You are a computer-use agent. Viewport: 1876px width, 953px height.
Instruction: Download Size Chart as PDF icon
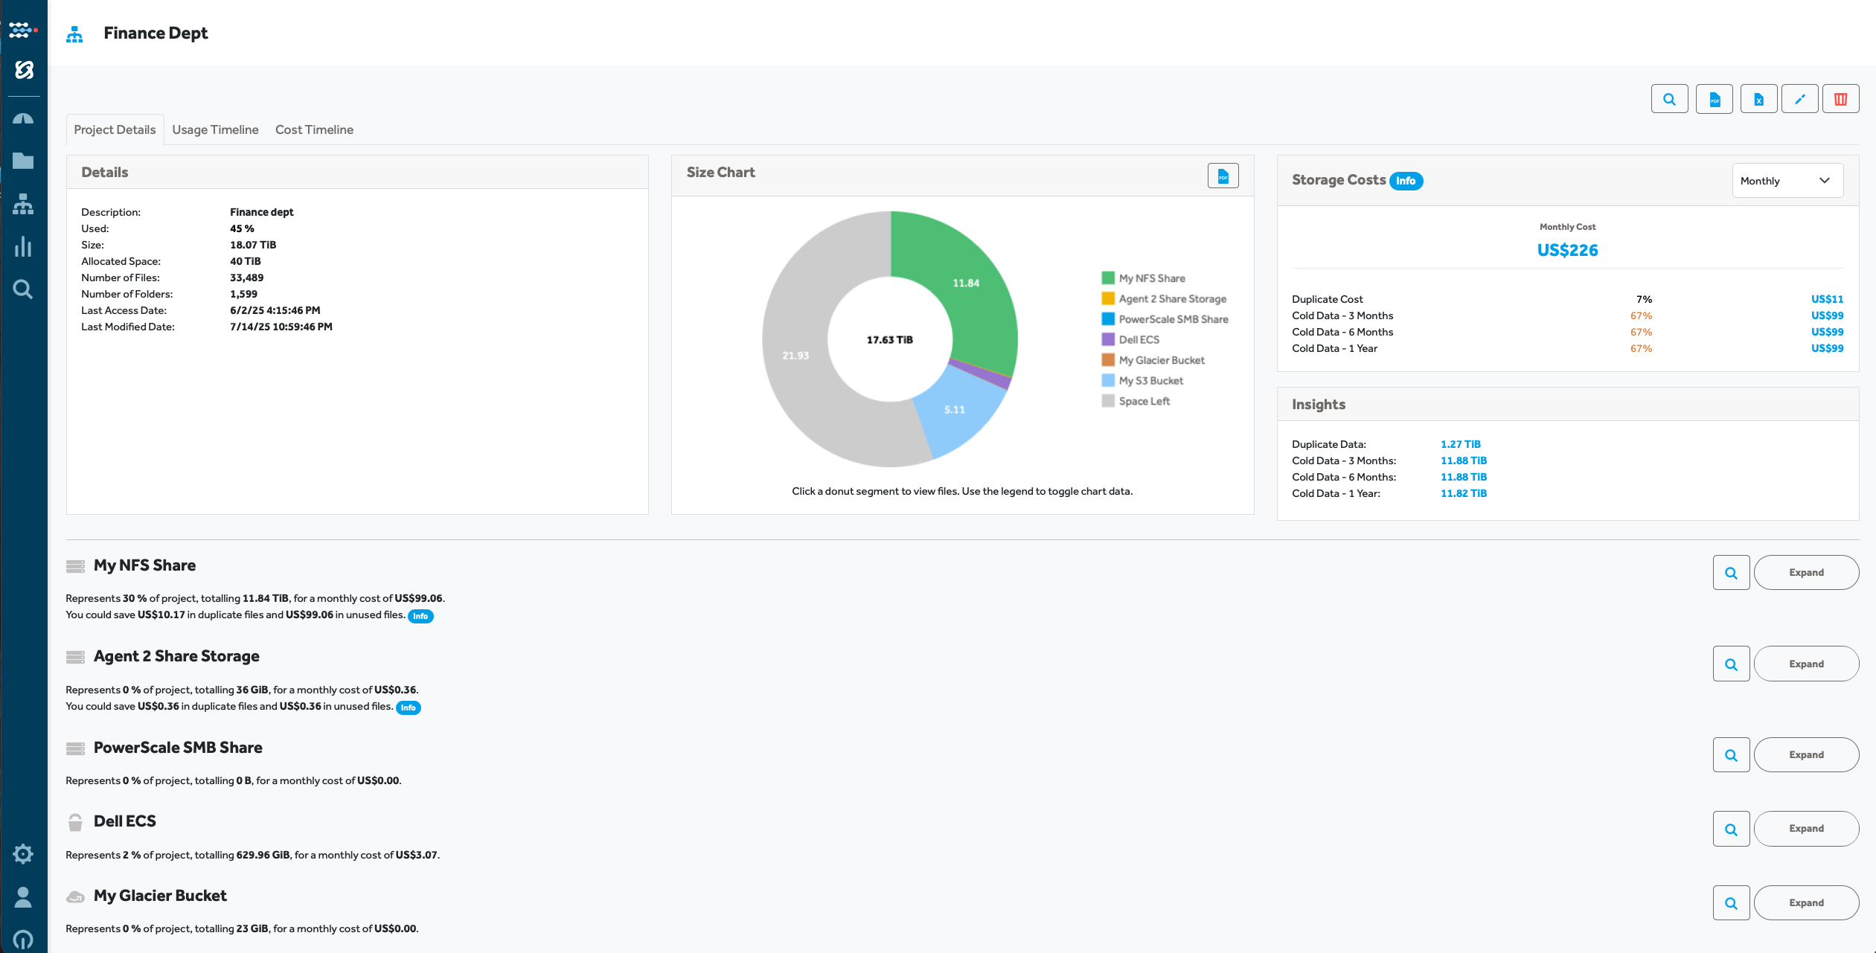point(1223,176)
